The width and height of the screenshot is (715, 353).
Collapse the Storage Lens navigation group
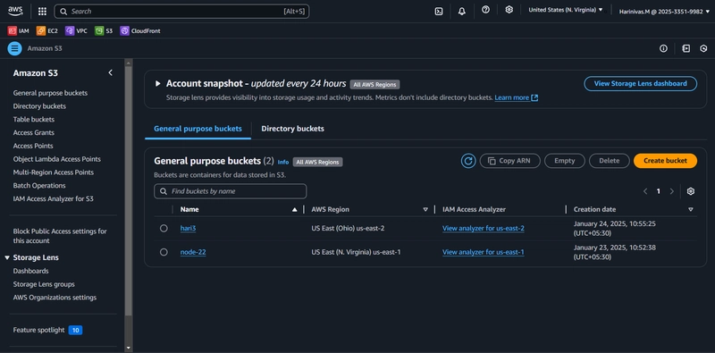7,257
